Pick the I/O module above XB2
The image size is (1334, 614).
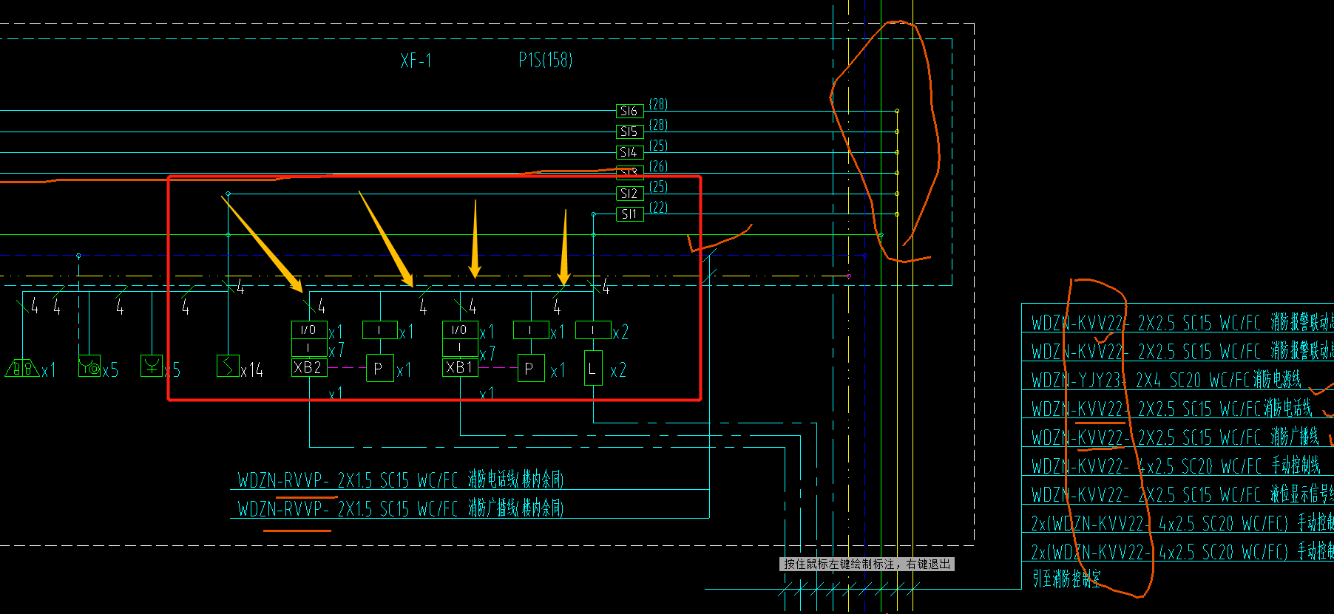coord(309,330)
